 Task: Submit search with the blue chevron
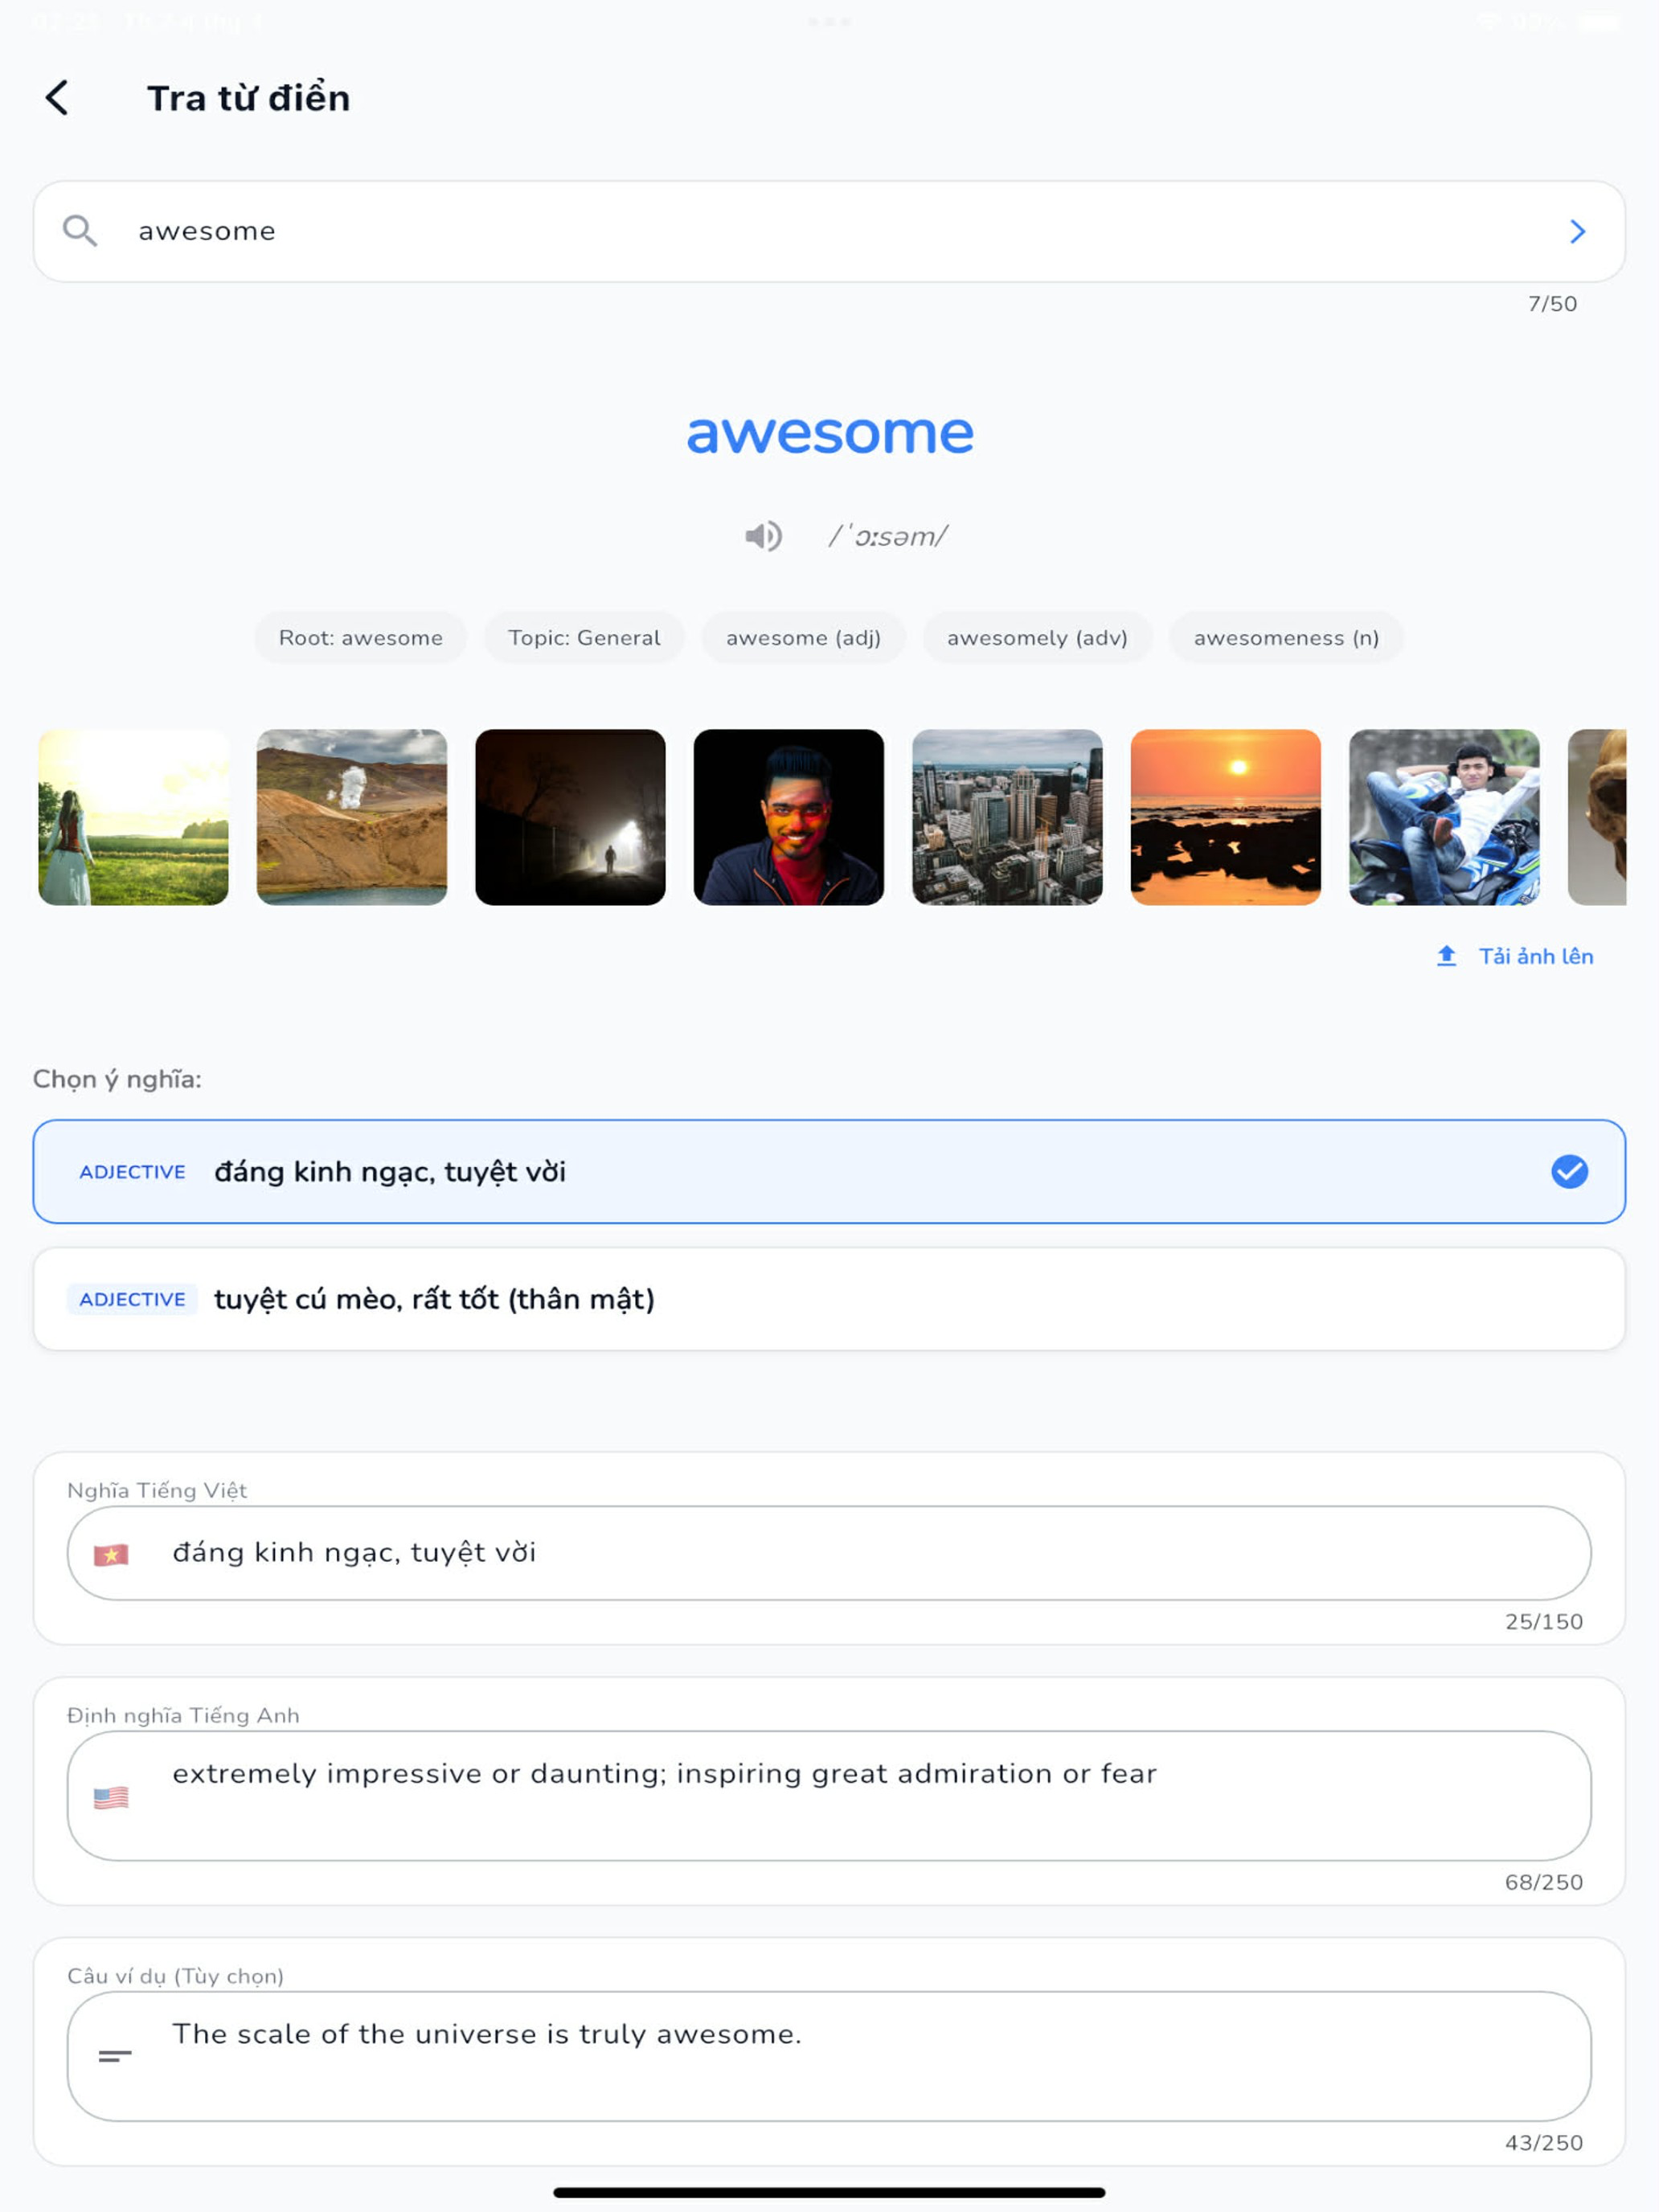point(1577,232)
